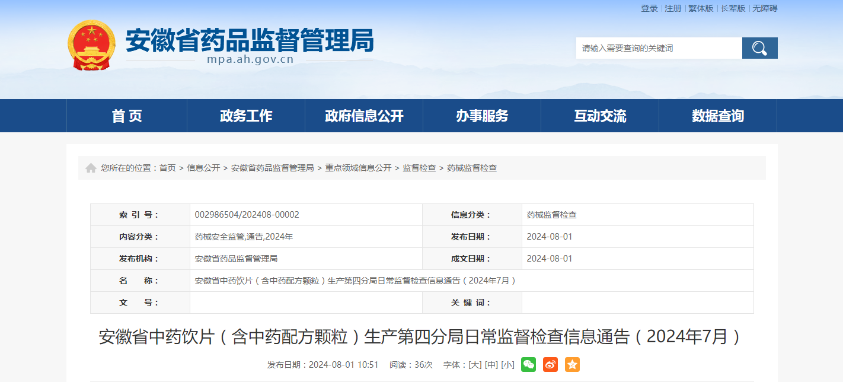Click the orange star favorite icon
Screen dimensions: 843x382
coord(572,365)
